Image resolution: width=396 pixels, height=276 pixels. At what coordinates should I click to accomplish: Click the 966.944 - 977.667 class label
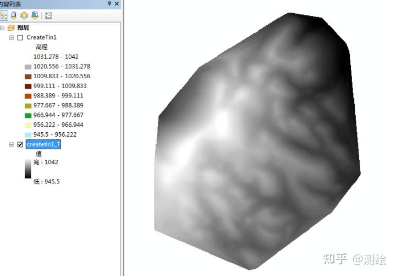click(58, 115)
